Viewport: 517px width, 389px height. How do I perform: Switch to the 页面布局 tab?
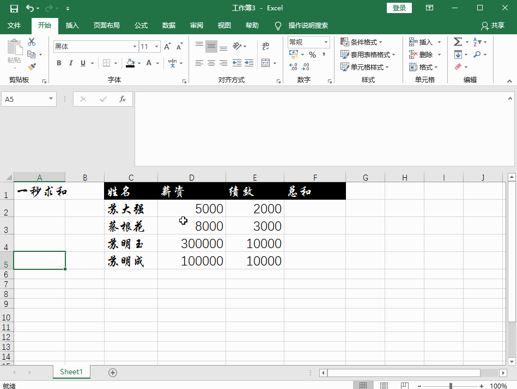point(106,26)
